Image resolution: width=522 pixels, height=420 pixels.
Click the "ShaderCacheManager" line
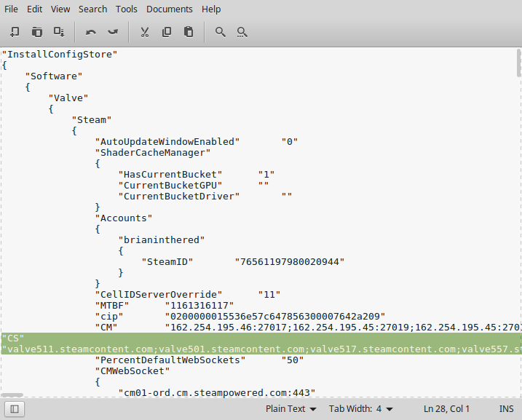pyautogui.click(x=153, y=153)
